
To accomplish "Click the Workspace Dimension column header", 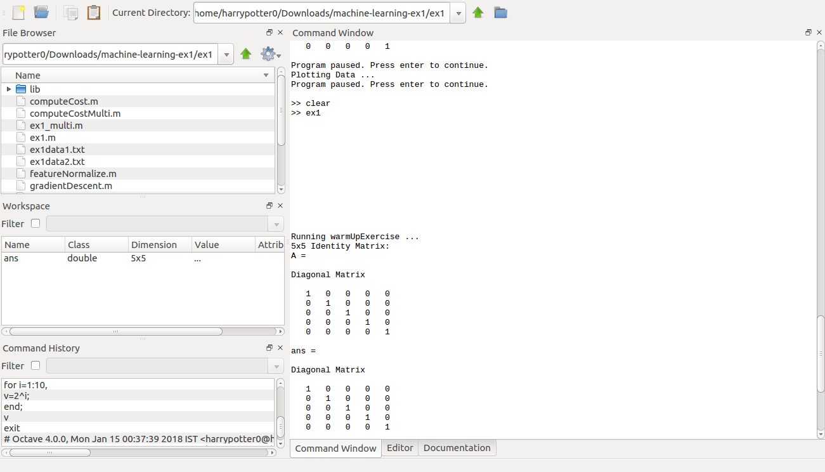I will [160, 245].
